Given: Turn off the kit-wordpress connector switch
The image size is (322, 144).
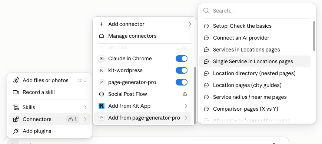Looking at the screenshot, I should tap(182, 70).
